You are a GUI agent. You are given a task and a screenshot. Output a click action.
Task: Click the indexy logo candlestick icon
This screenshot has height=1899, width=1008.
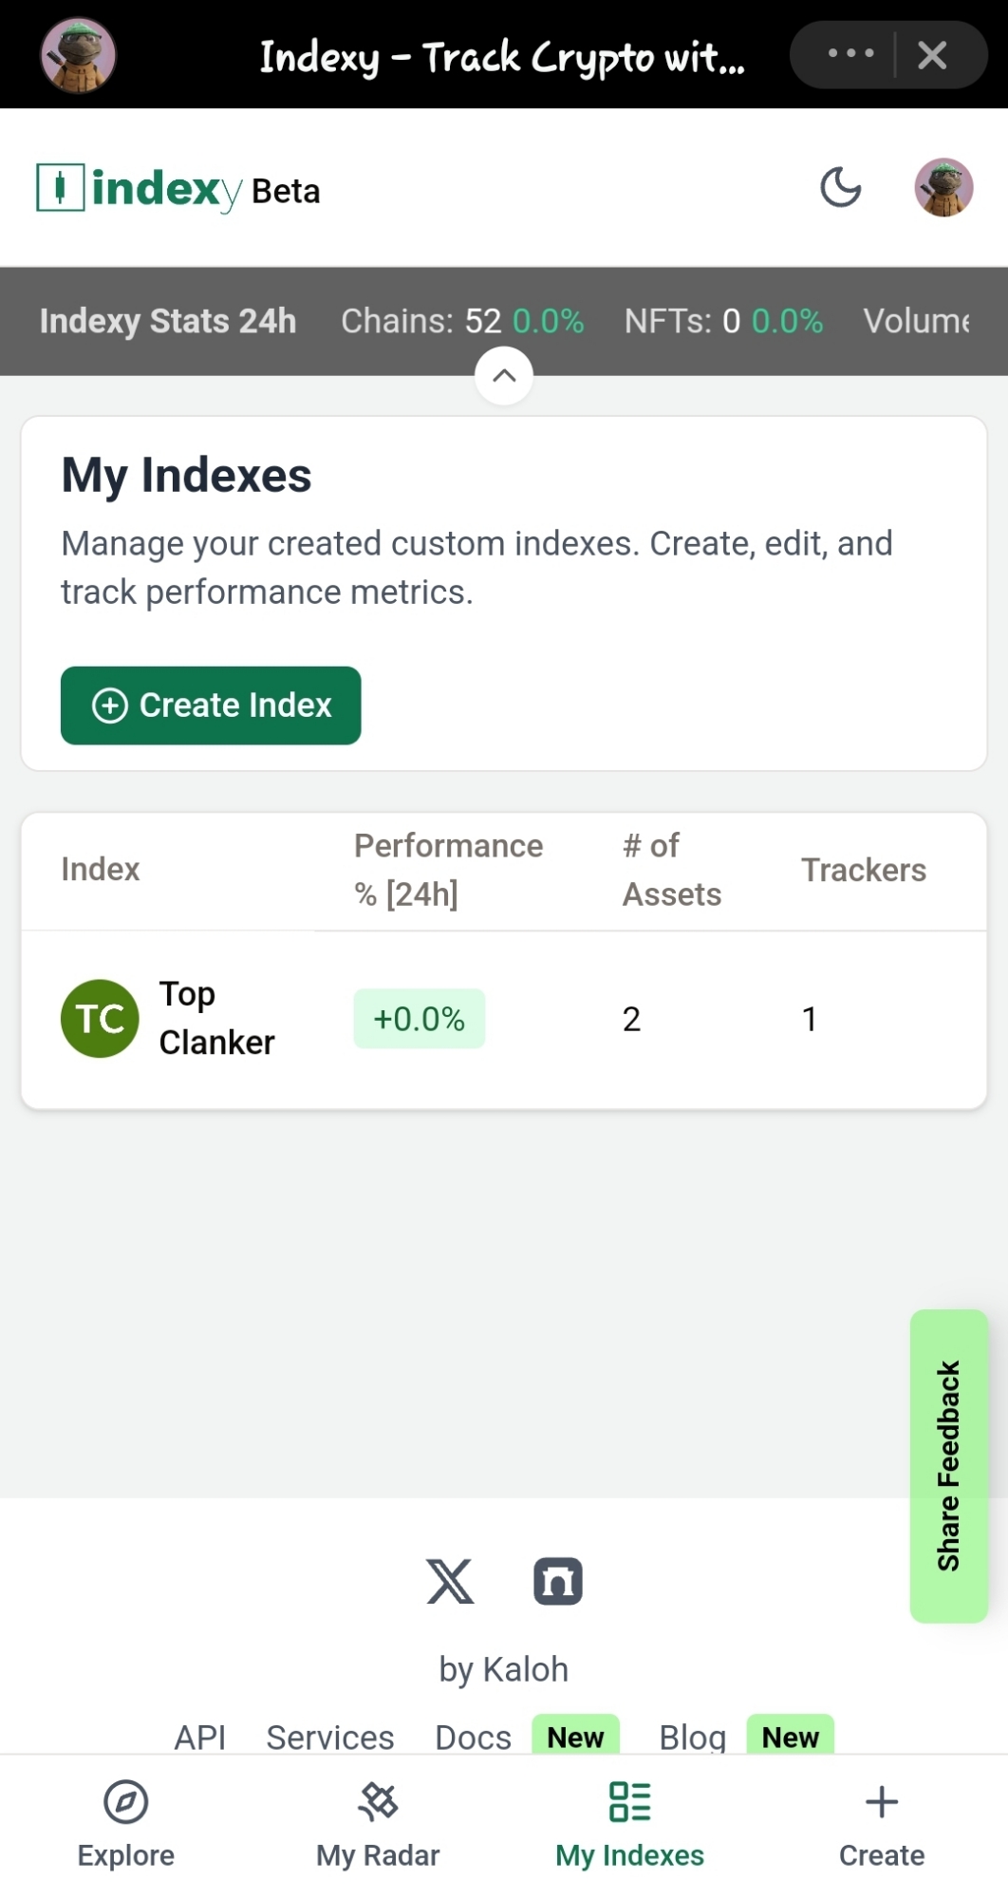61,187
